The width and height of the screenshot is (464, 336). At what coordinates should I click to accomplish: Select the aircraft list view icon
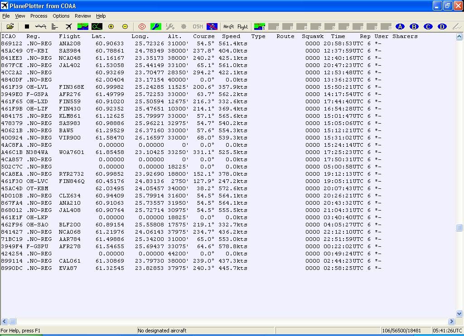point(55,27)
